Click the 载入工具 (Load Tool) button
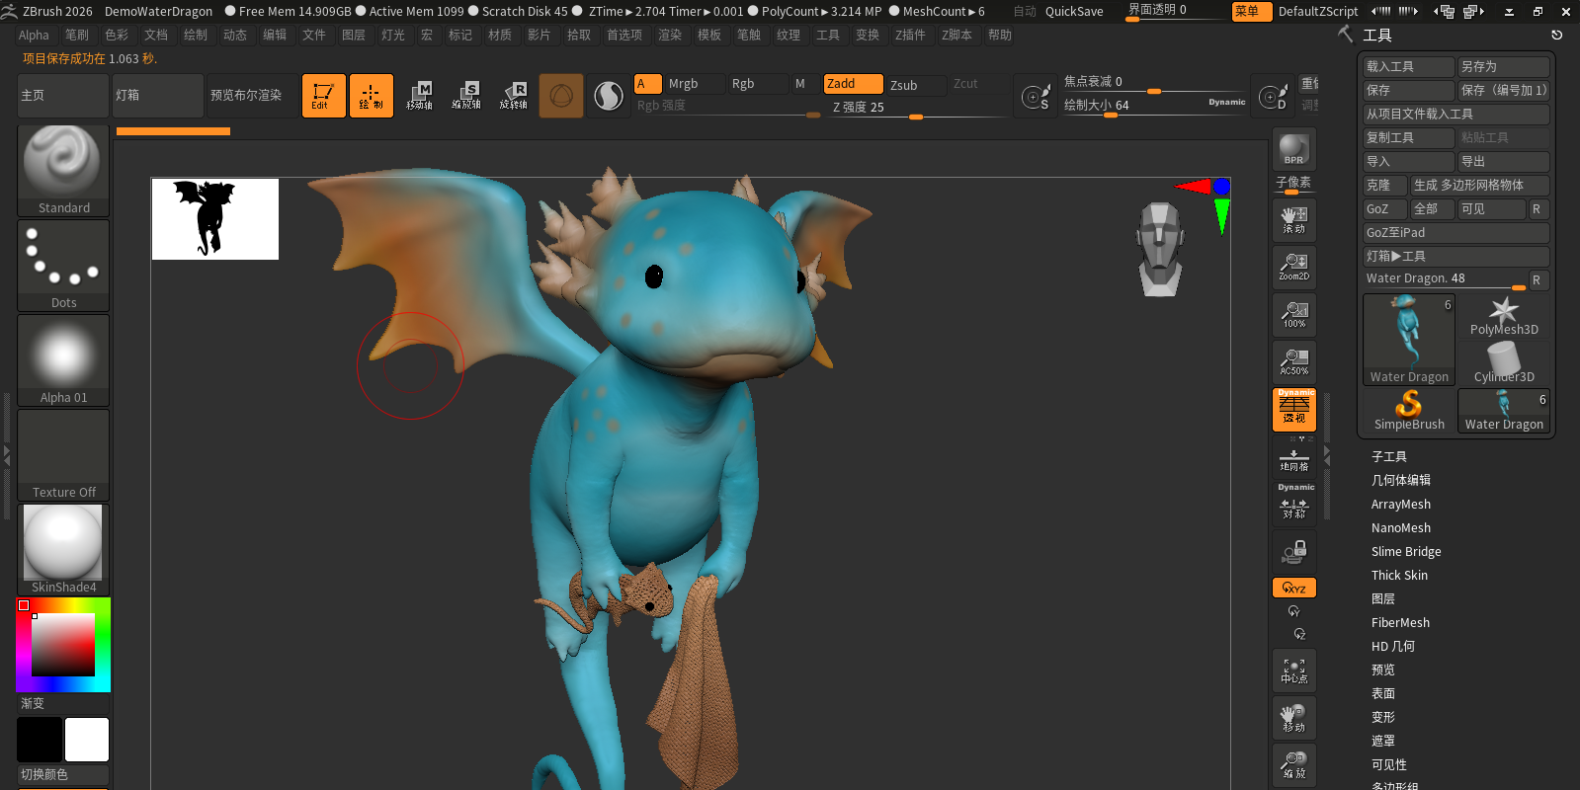Screen dimensions: 1580x790 tap(1407, 66)
